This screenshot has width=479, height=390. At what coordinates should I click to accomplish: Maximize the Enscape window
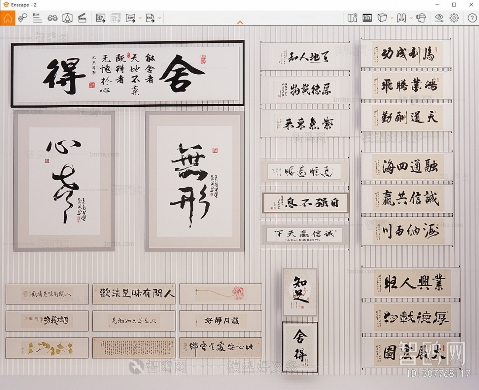click(x=454, y=5)
